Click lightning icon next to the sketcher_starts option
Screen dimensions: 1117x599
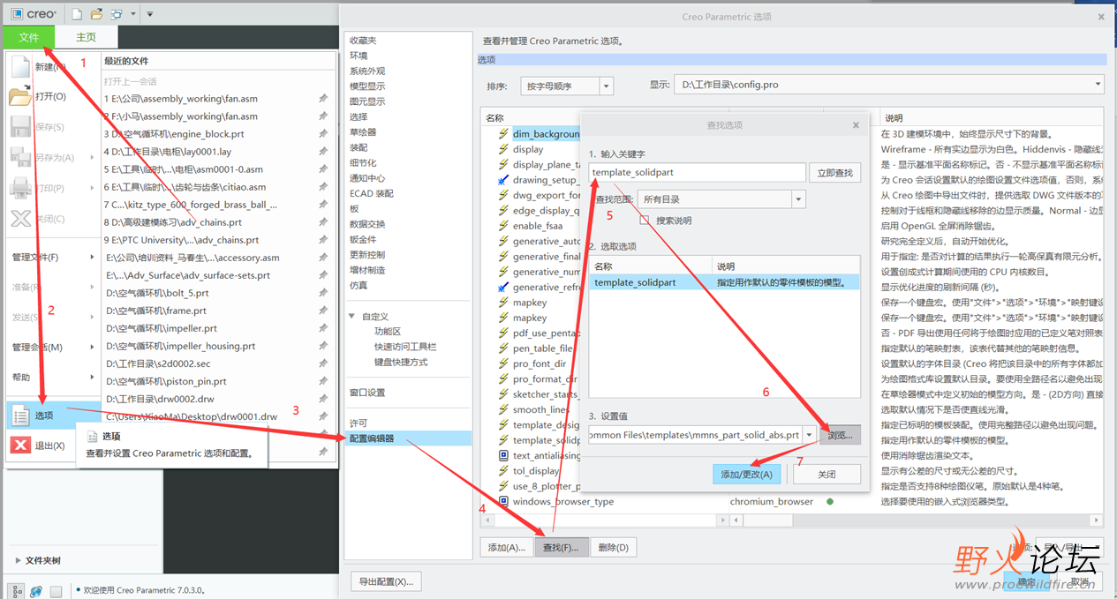[503, 394]
